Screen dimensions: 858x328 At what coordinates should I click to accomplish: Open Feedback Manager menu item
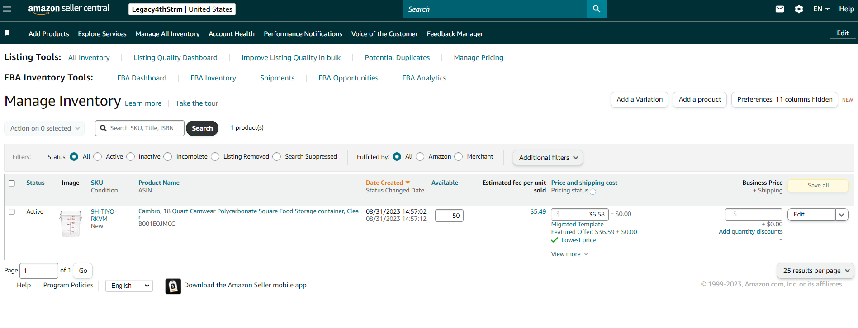click(x=455, y=34)
